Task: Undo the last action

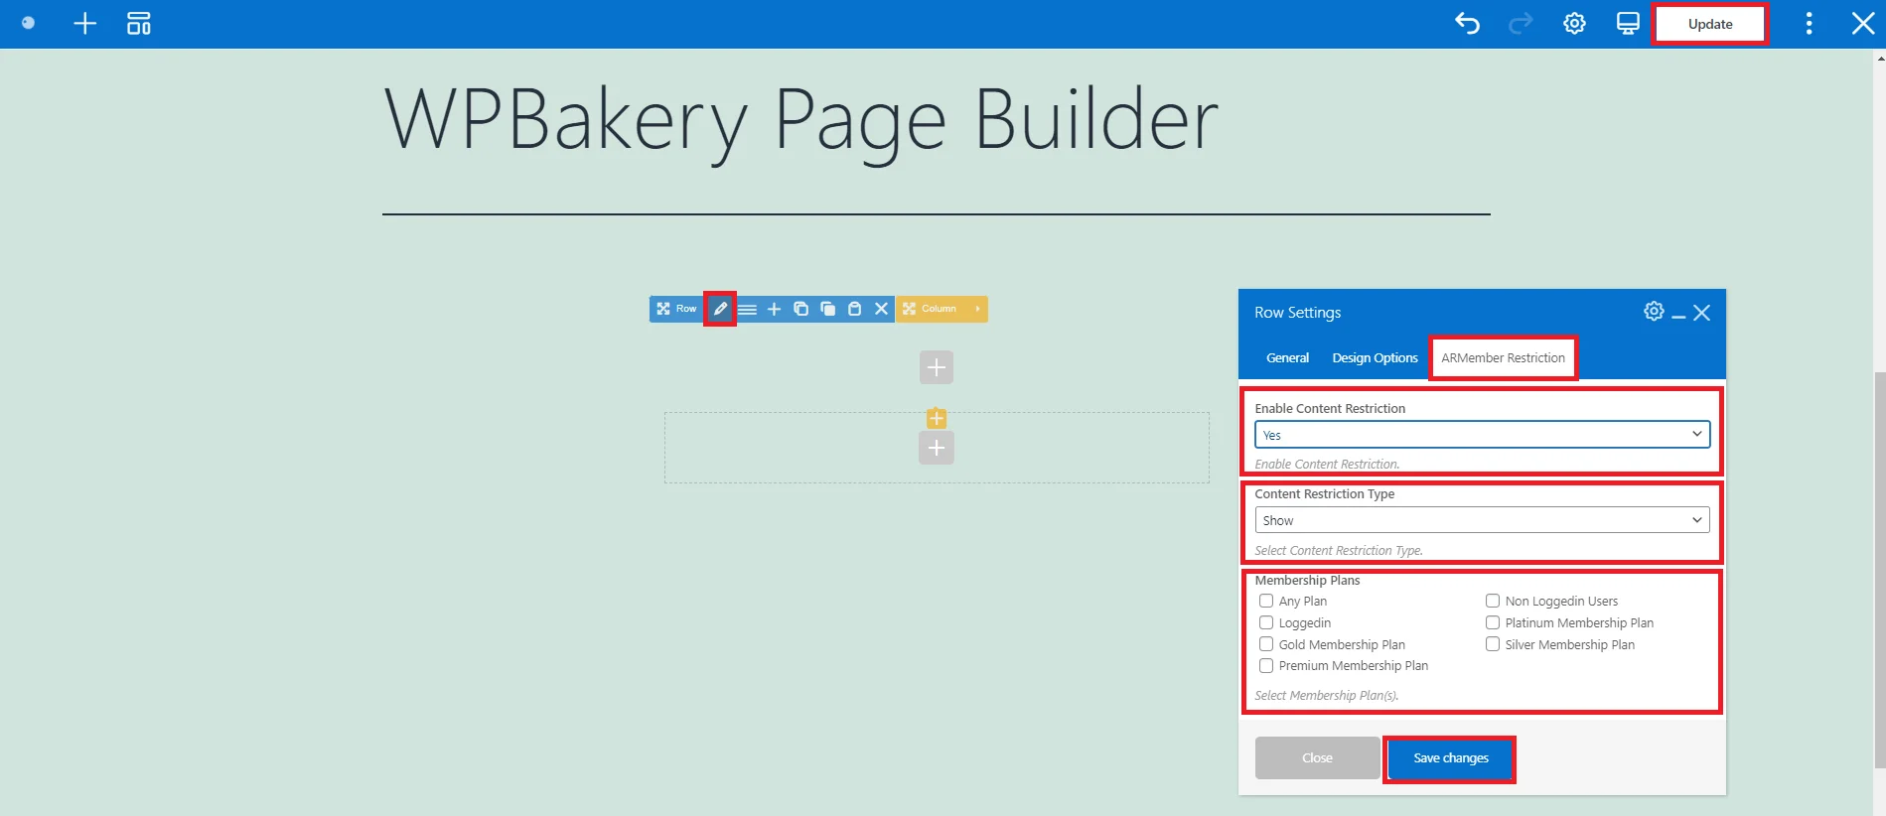Action: 1467,24
